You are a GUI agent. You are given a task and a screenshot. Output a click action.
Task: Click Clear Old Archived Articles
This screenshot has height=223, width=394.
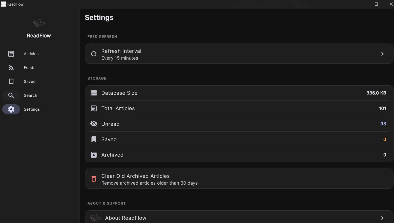coord(239,179)
